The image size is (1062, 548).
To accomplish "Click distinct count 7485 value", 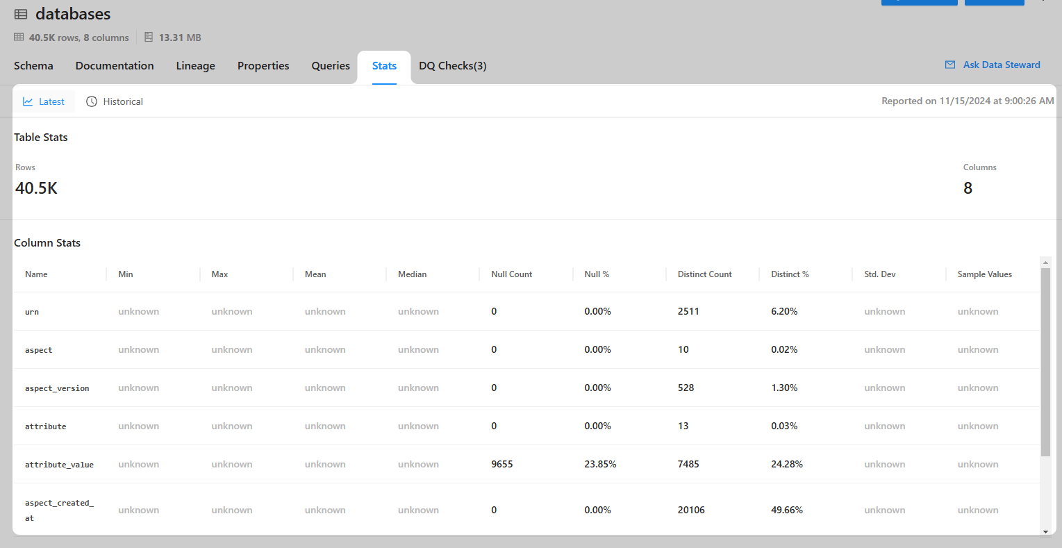I will 688,464.
